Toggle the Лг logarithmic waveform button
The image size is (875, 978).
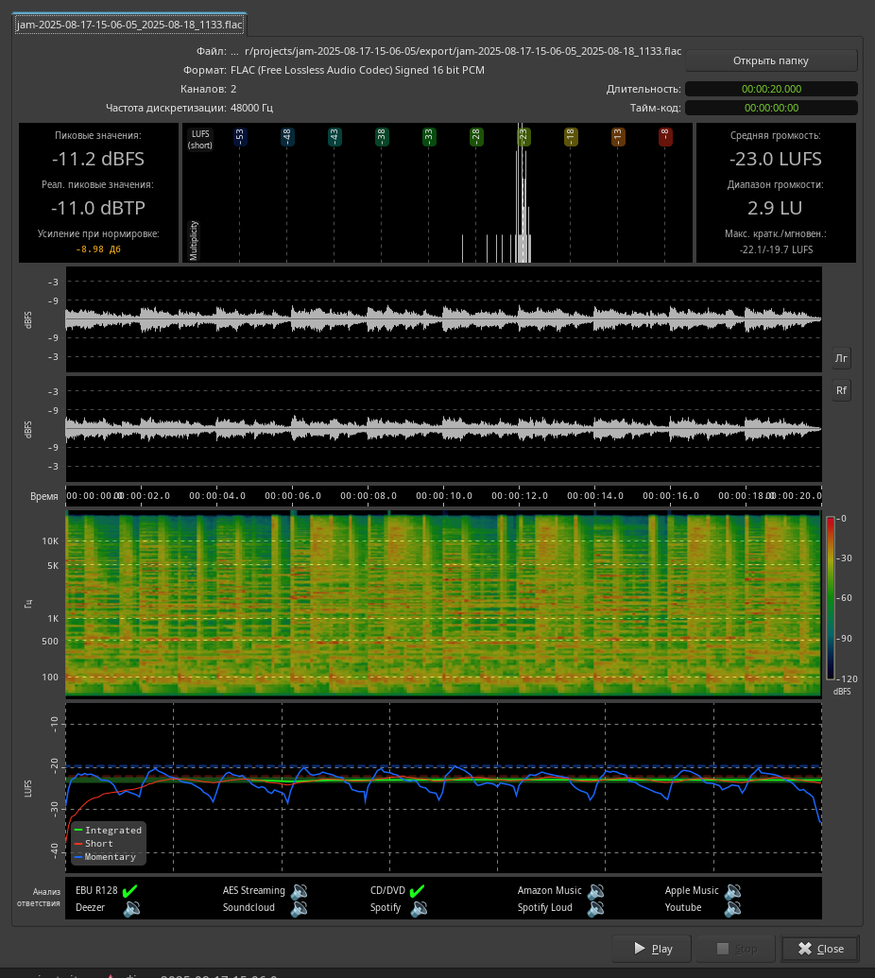(x=841, y=358)
